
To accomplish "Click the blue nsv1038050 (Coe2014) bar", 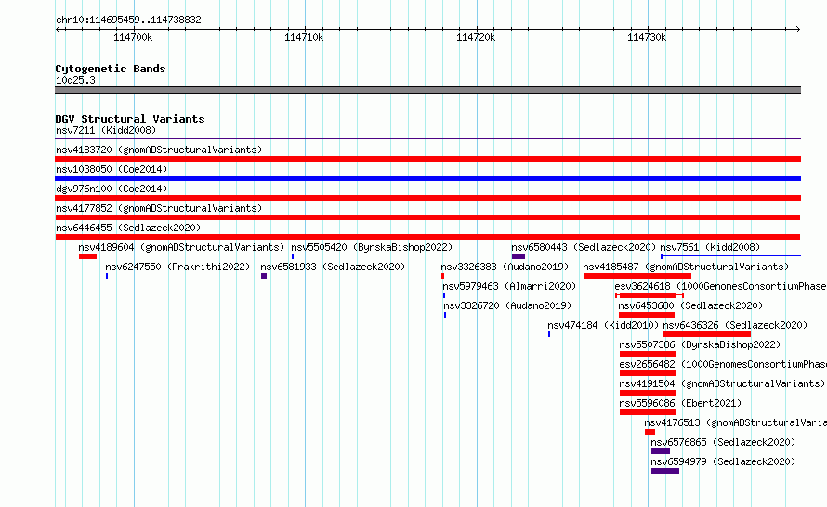I will coord(427,178).
